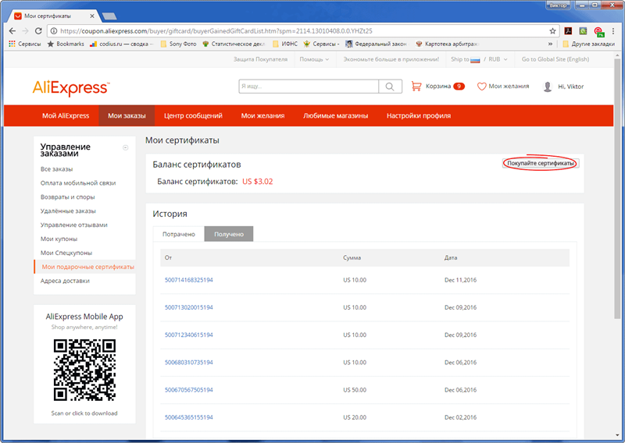This screenshot has width=625, height=443.
Task: Click the Мои купоны sidebar link
Action: (x=59, y=239)
